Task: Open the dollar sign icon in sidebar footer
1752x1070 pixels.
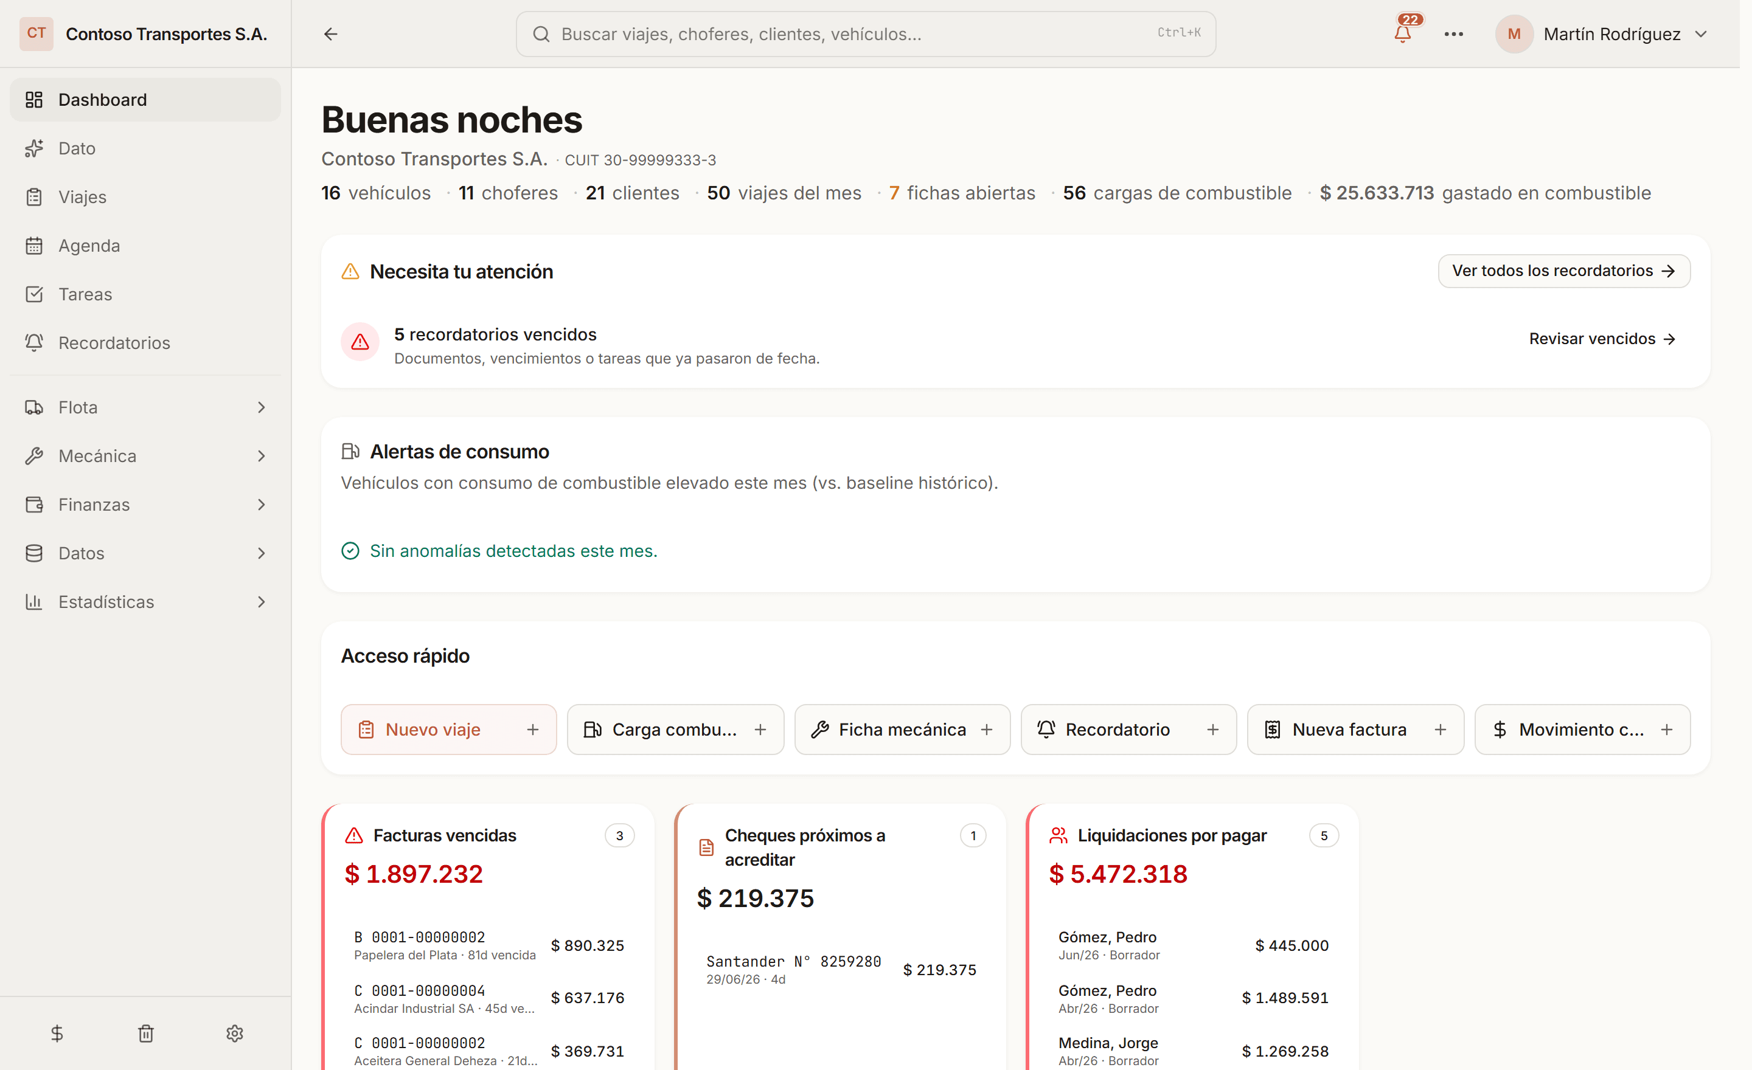Action: point(57,1033)
